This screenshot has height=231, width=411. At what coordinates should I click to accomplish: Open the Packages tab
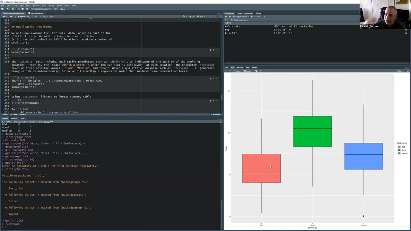tap(240, 67)
